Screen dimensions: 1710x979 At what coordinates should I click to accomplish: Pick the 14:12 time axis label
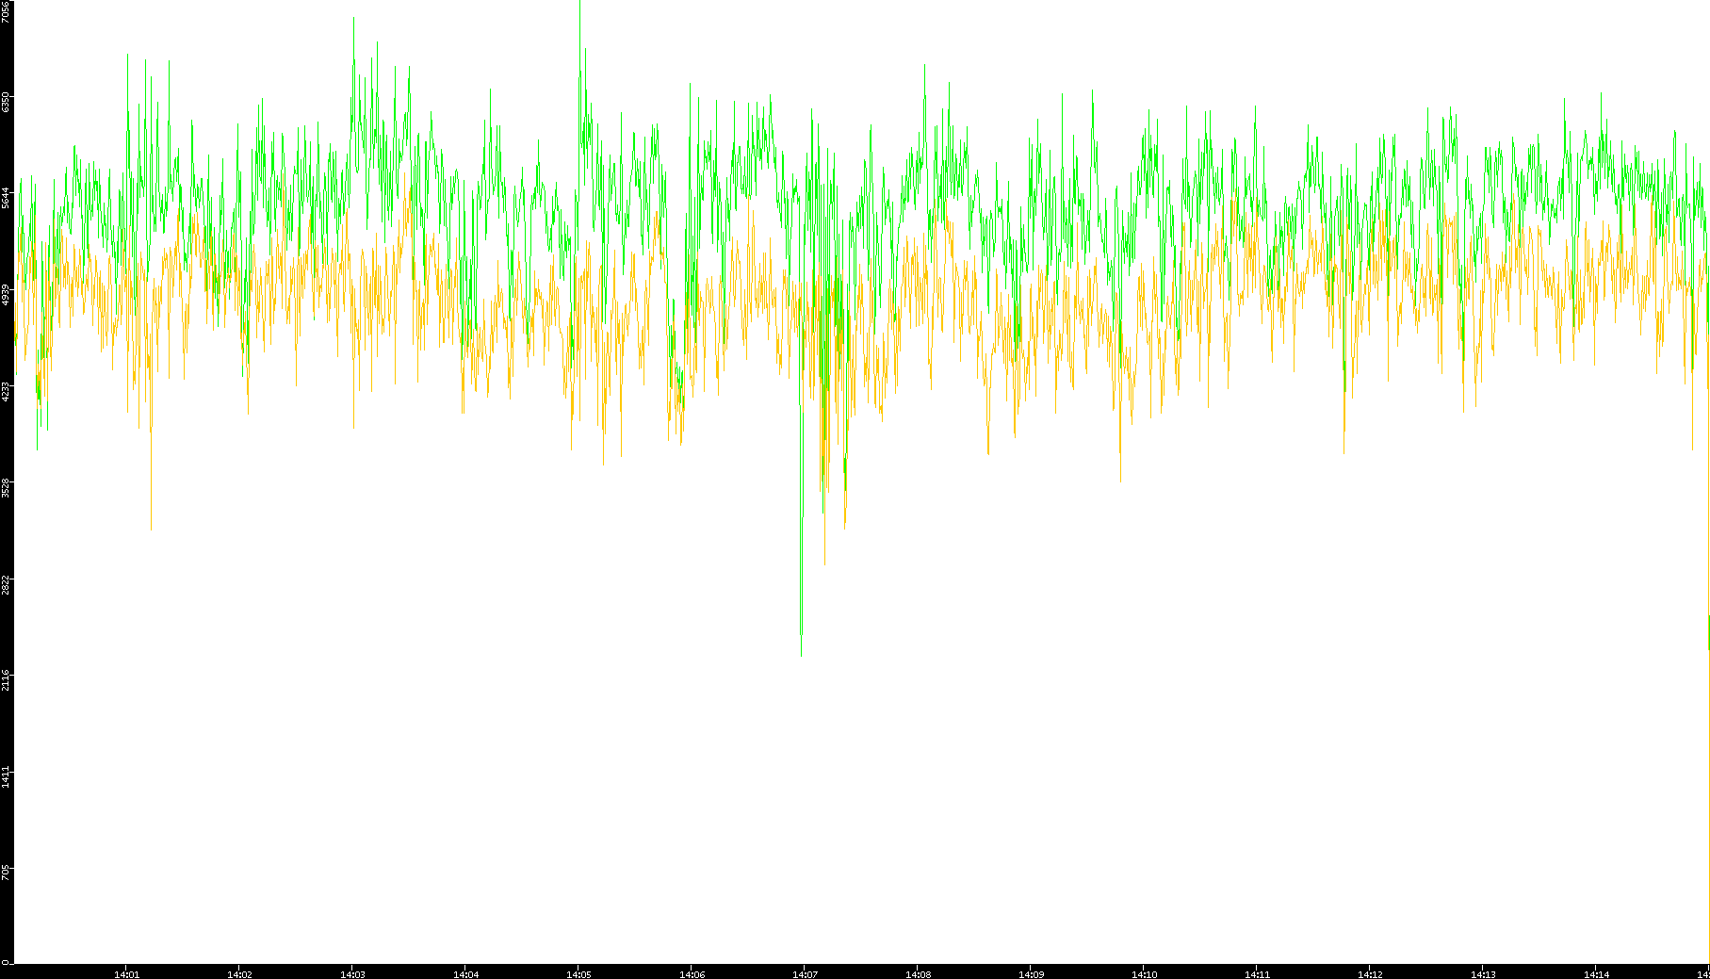[x=1371, y=973]
